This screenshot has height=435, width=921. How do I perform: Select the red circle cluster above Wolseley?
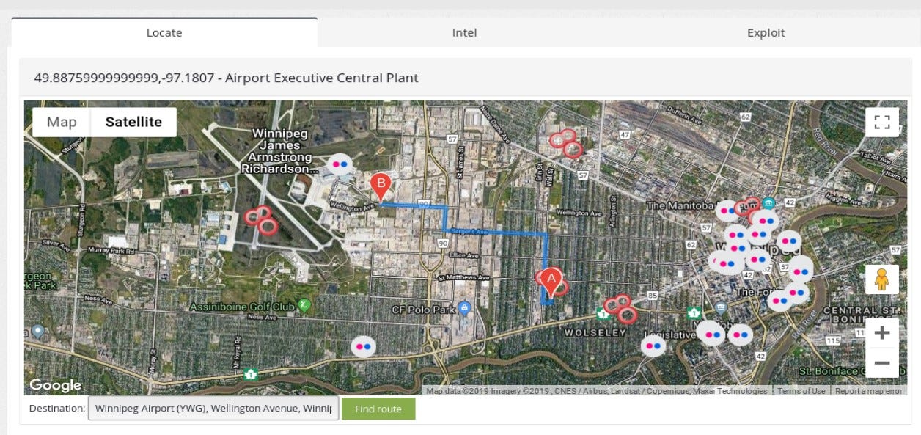620,308
